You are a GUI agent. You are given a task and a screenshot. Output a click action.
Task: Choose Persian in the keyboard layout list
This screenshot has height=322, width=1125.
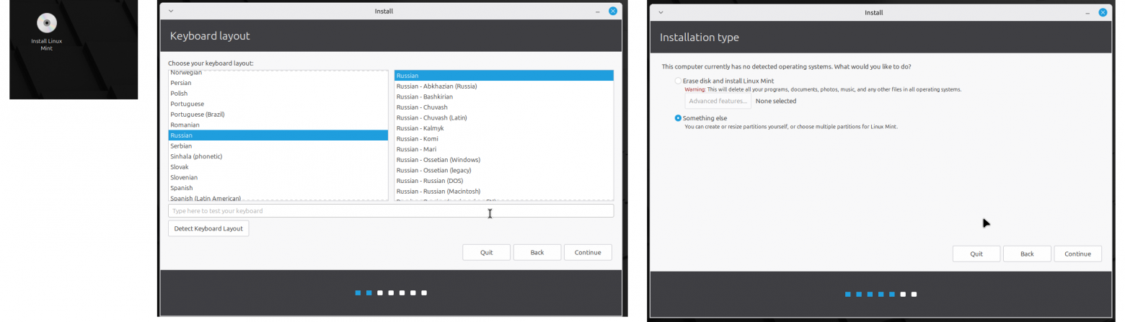click(278, 83)
